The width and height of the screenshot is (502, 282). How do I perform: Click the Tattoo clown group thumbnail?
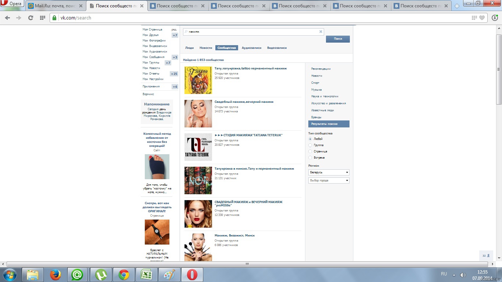(198, 80)
